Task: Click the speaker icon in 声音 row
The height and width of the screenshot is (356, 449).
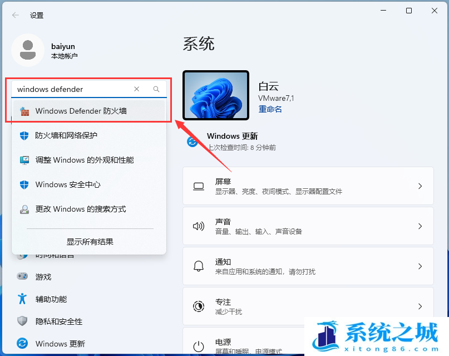Action: click(x=199, y=226)
